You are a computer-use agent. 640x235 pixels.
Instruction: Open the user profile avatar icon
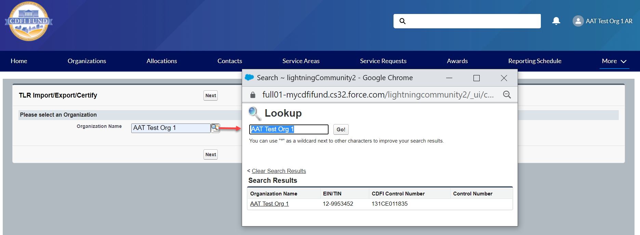(578, 21)
